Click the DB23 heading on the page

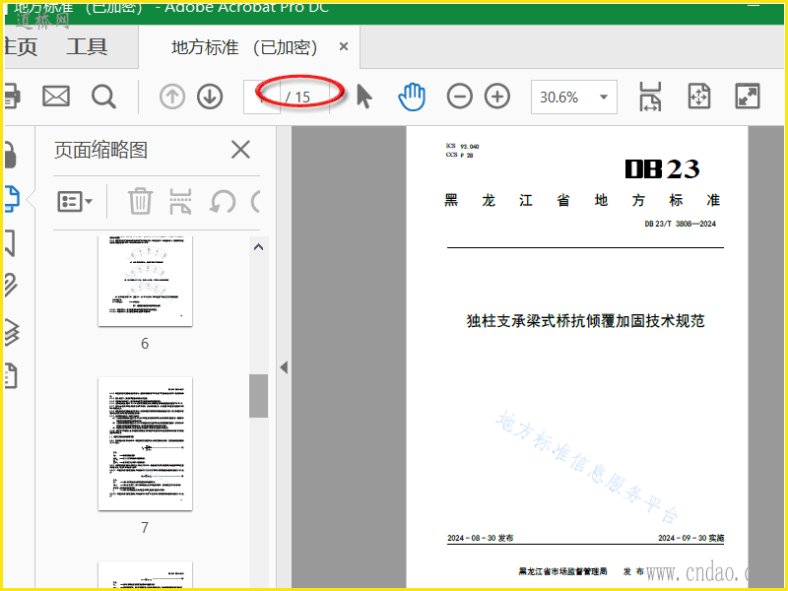point(662,168)
